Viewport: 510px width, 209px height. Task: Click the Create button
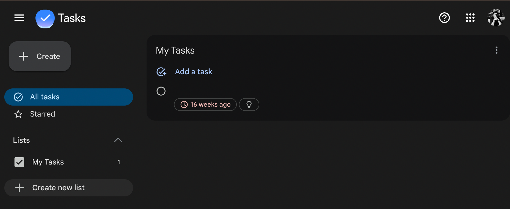pyautogui.click(x=40, y=56)
